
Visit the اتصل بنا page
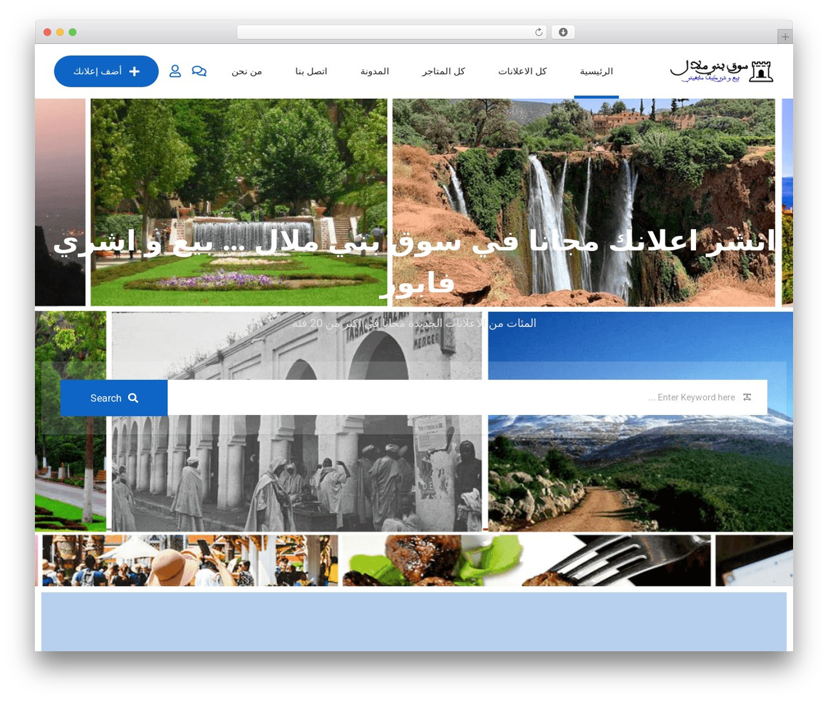(x=311, y=71)
